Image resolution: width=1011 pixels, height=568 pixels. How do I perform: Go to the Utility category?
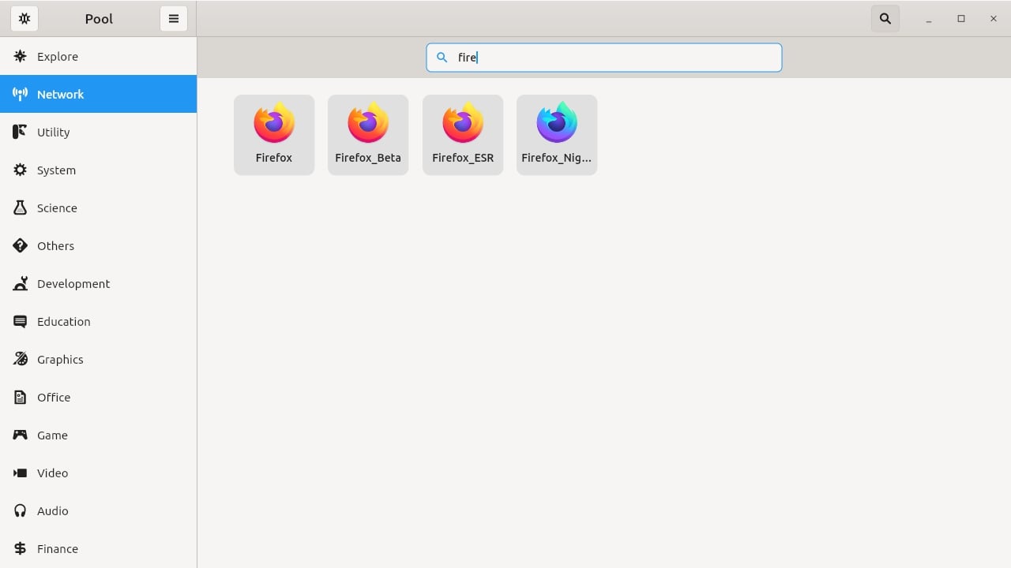click(x=98, y=132)
